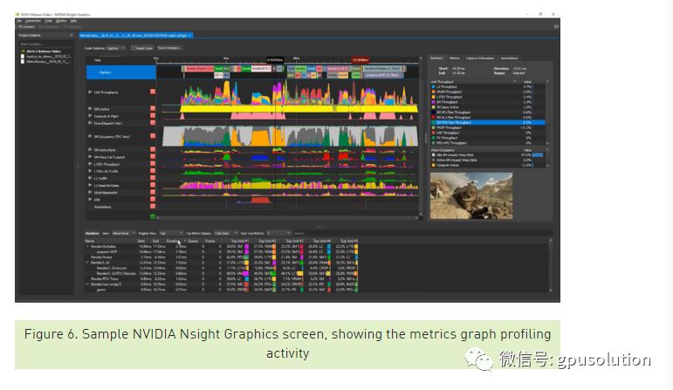Switch to the Metrics tab
This screenshot has width=673, height=390.
(x=455, y=58)
